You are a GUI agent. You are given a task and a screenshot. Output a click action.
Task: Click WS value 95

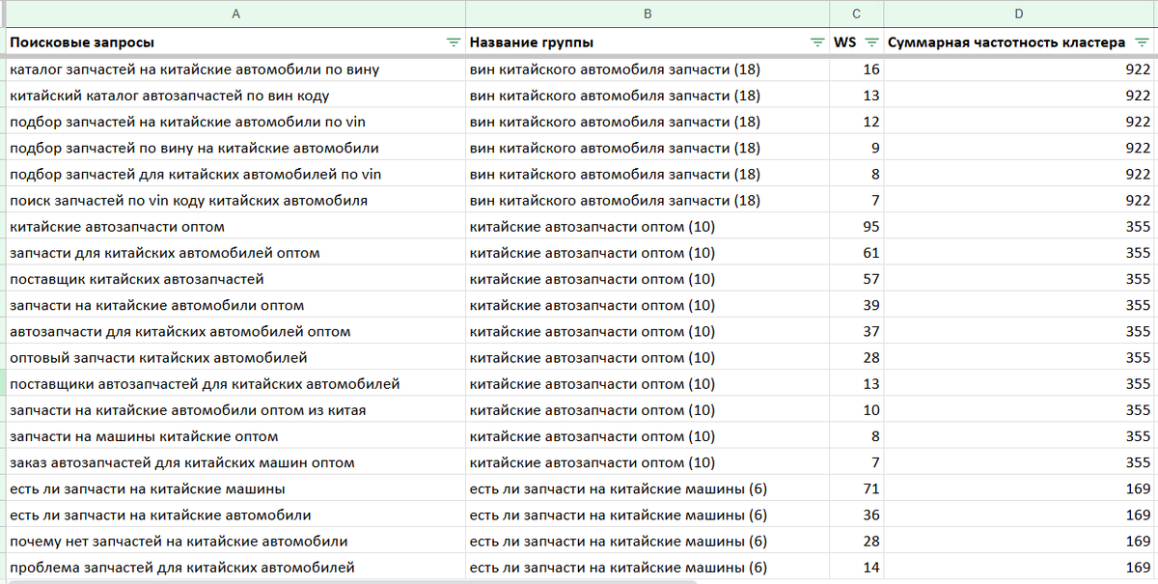857,227
